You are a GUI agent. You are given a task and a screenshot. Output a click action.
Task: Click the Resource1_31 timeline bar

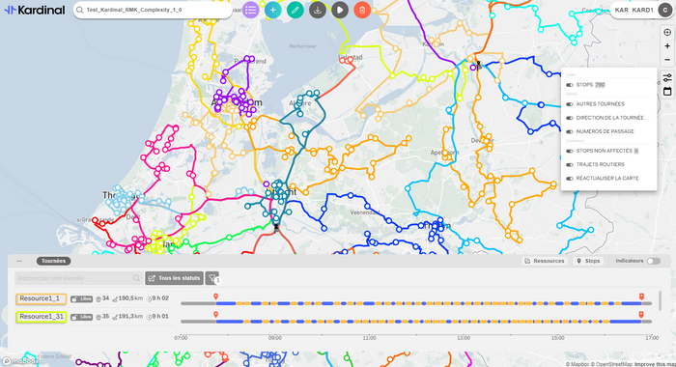[x=416, y=322]
